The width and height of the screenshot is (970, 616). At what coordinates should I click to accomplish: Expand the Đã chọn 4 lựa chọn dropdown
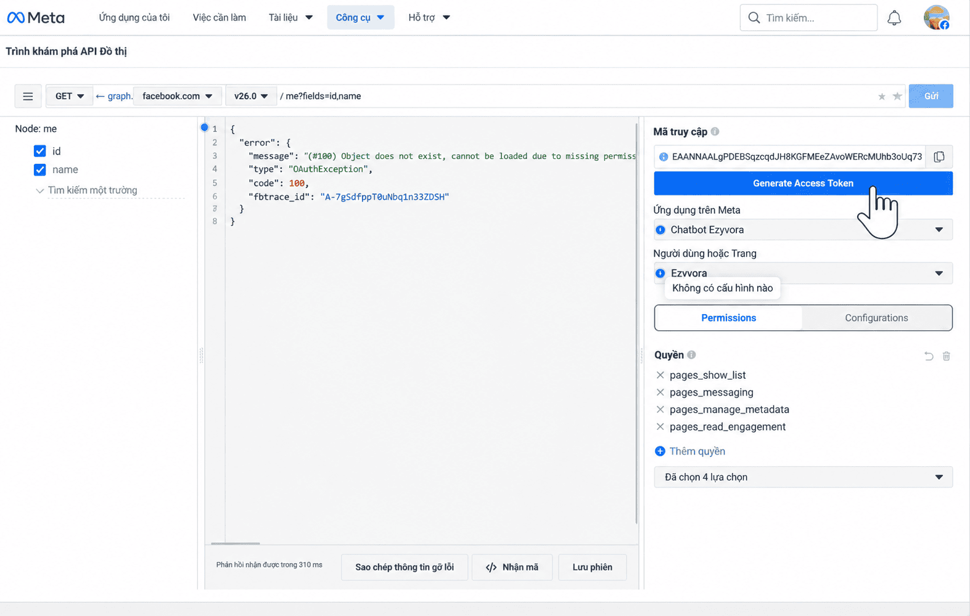point(803,477)
